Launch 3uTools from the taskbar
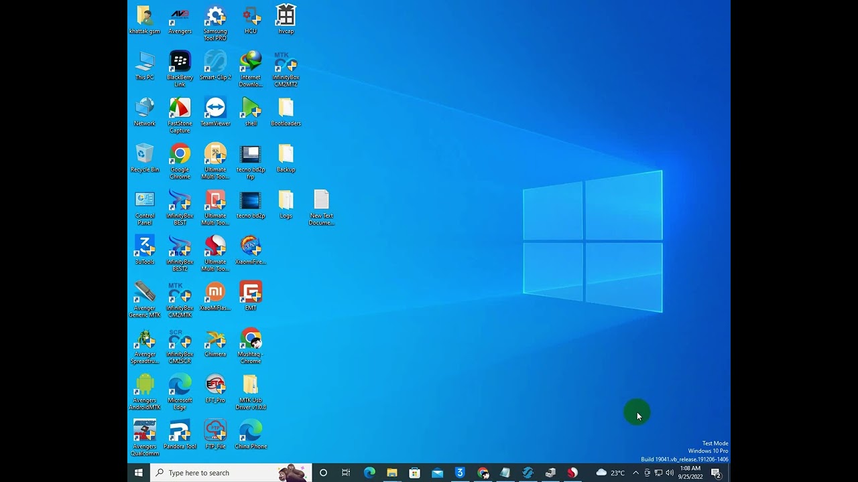858x482 pixels. (460, 473)
